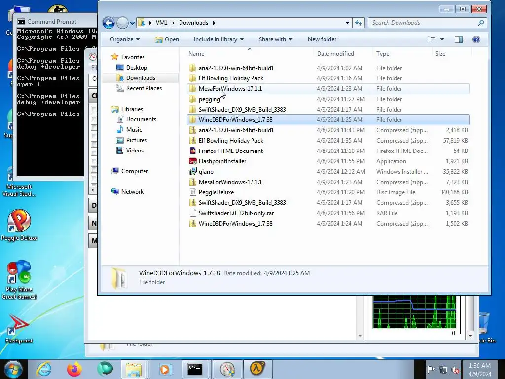This screenshot has width=505, height=379.
Task: Click the Open toolbar button
Action: [x=167, y=39]
